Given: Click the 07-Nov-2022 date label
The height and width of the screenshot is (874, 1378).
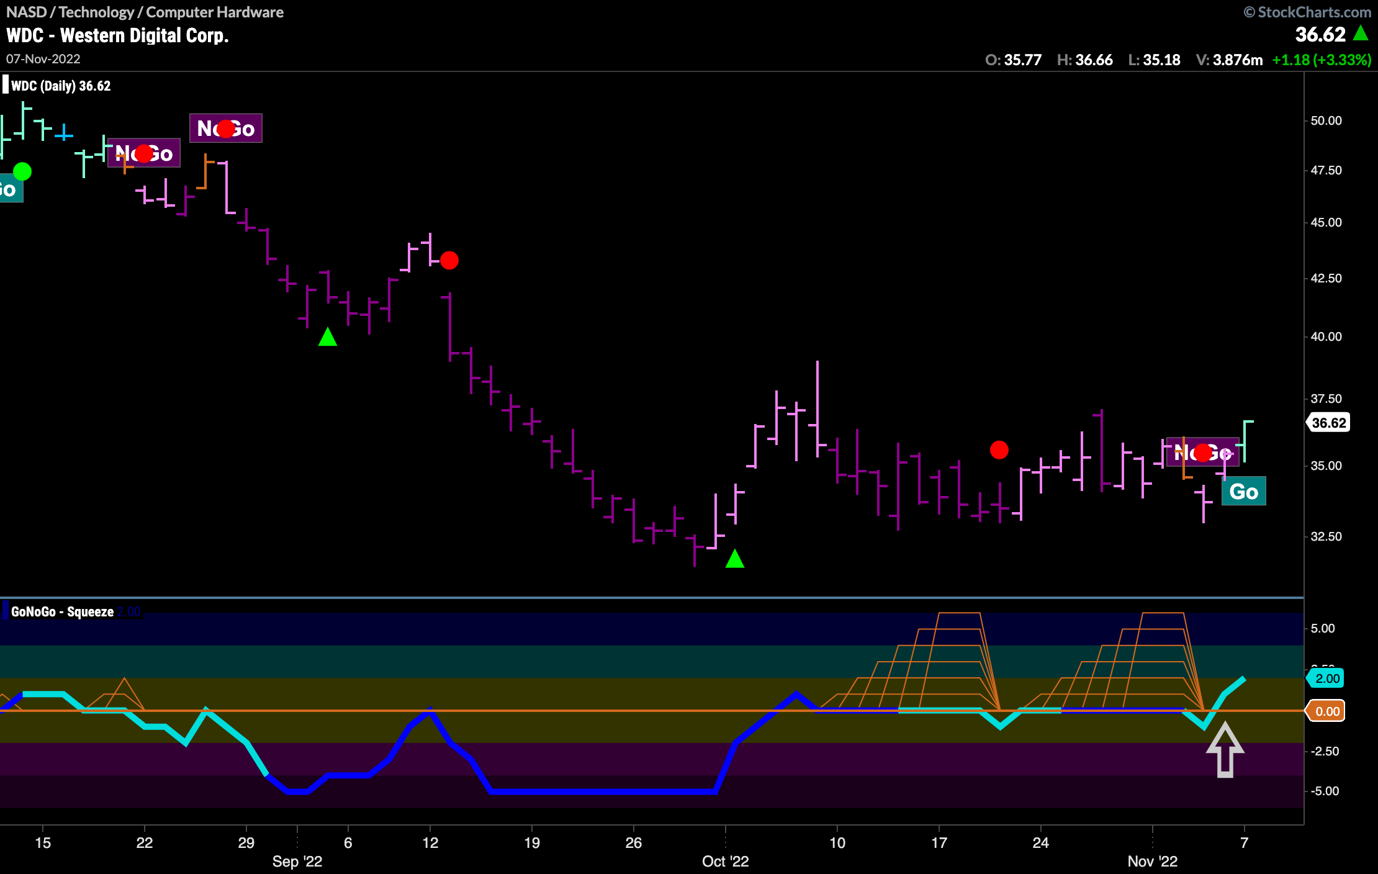Looking at the screenshot, I should tap(43, 59).
